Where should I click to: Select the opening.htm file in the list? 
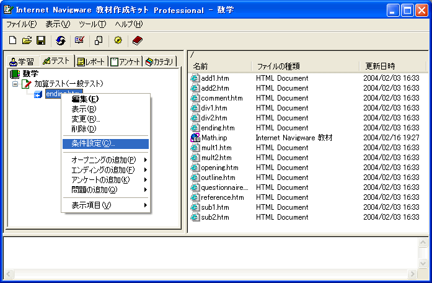pos(219,168)
